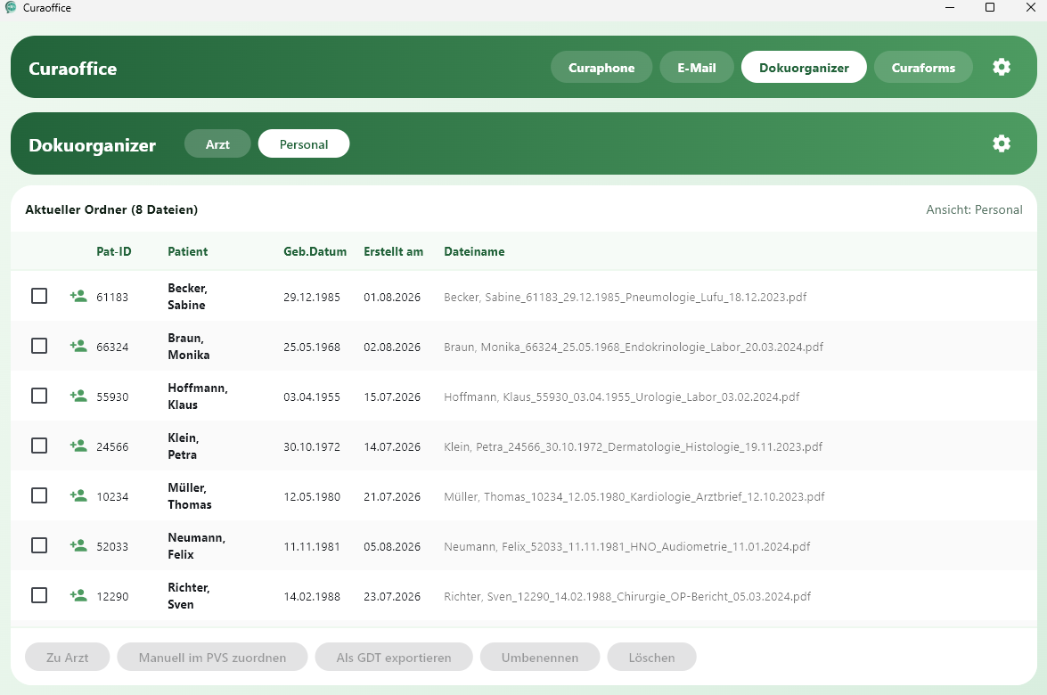Click birth date 29.12.1985

point(312,297)
